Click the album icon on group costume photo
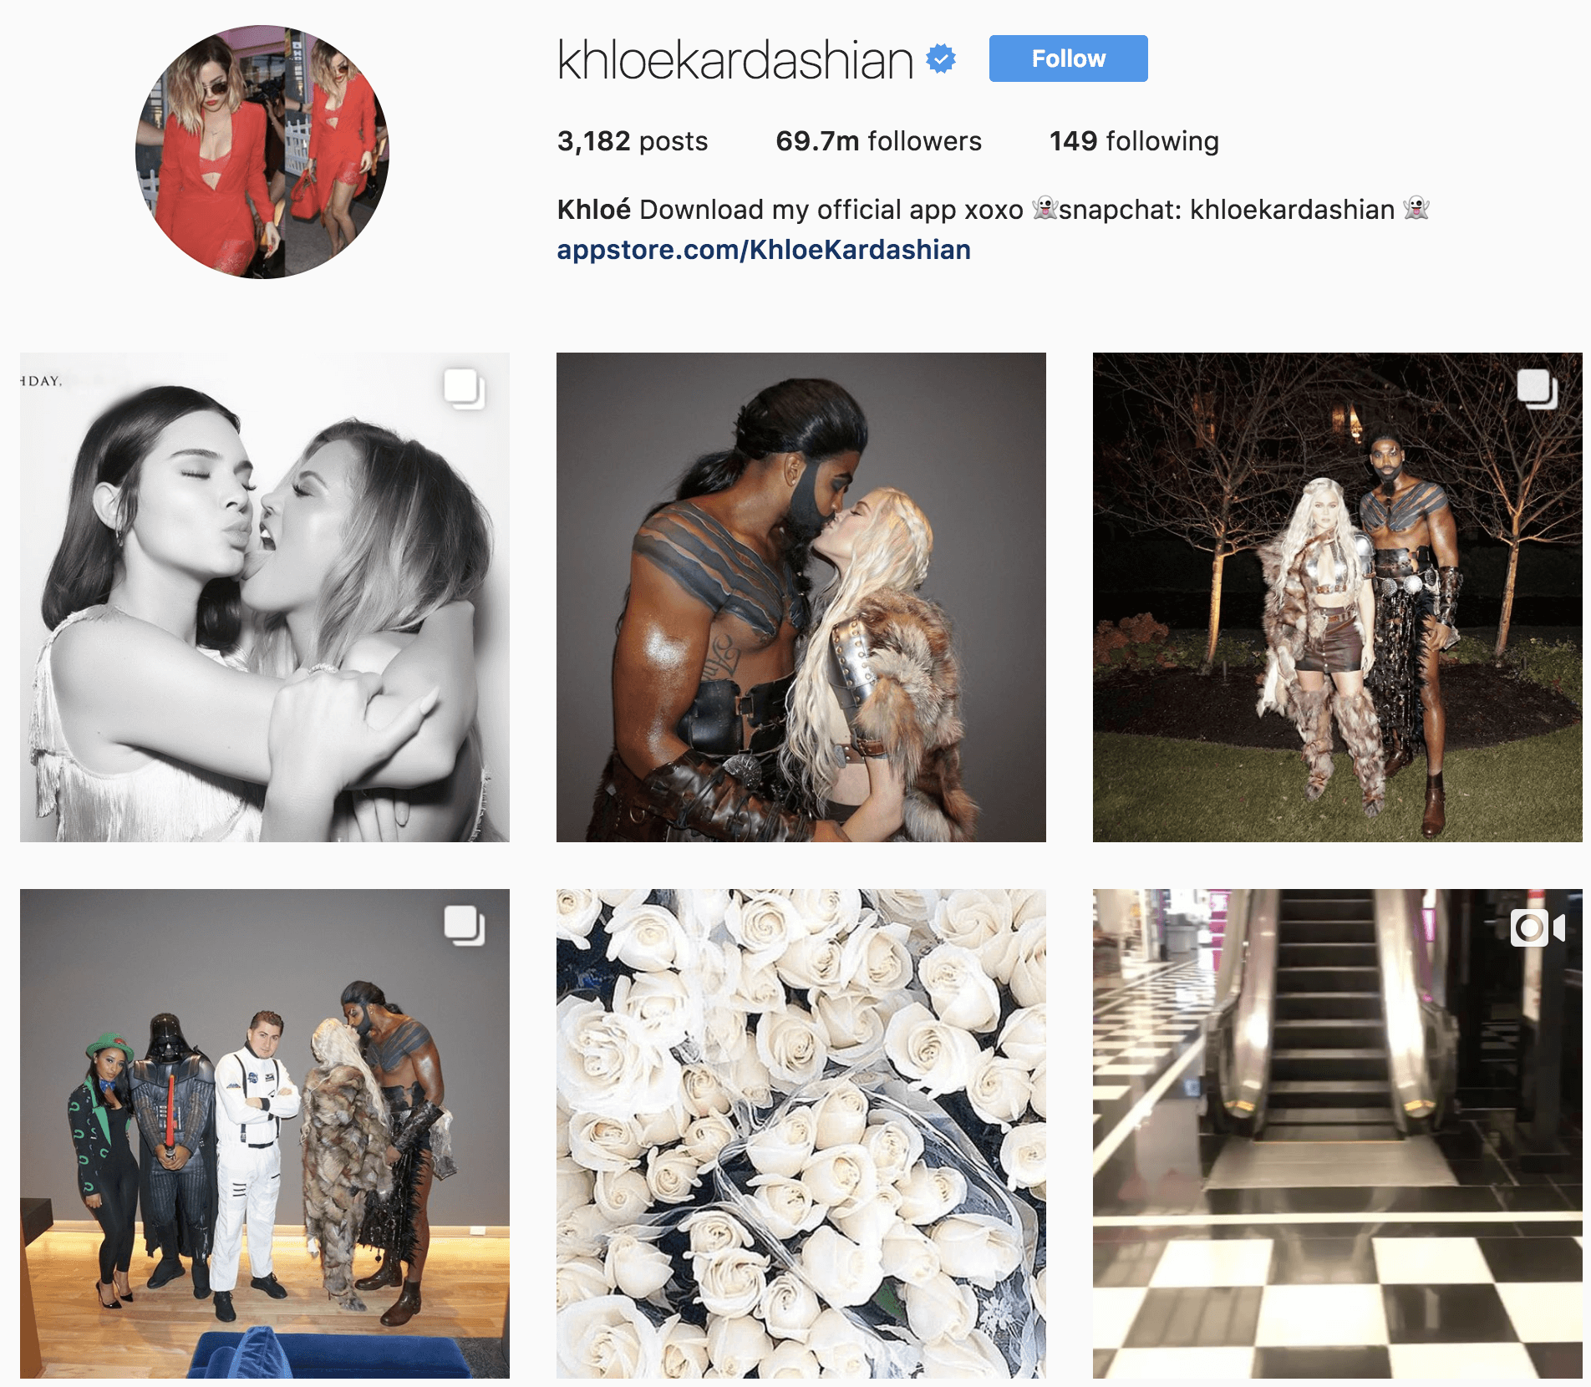Image resolution: width=1591 pixels, height=1387 pixels. coord(464,925)
